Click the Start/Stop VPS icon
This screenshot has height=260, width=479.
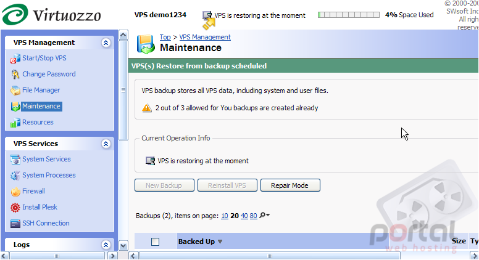pyautogui.click(x=15, y=59)
